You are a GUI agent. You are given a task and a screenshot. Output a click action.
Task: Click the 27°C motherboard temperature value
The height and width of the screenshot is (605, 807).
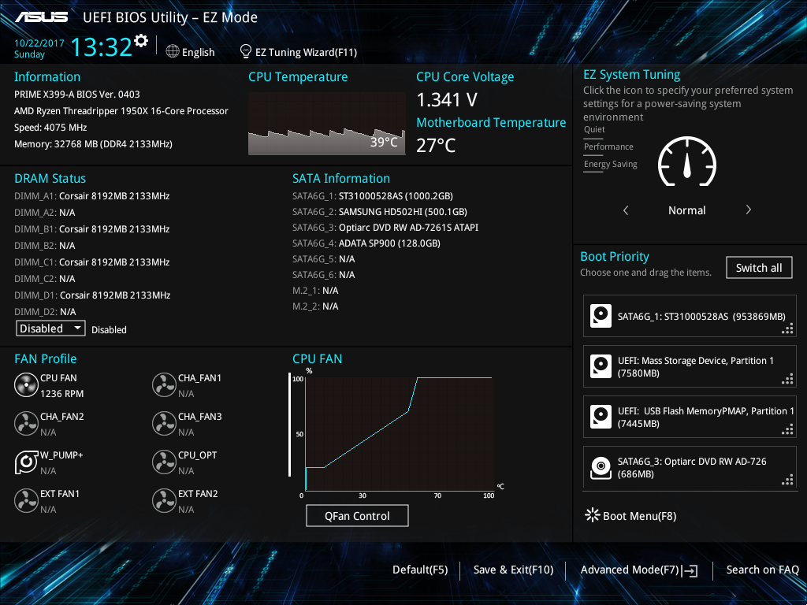tap(436, 146)
